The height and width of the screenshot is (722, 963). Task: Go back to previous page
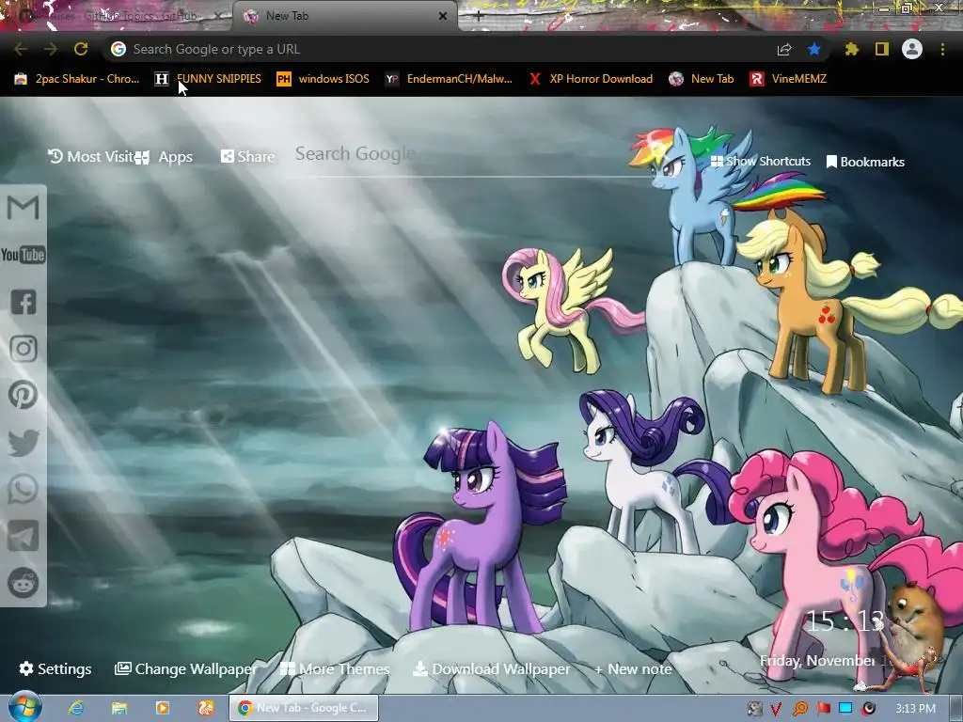click(21, 49)
